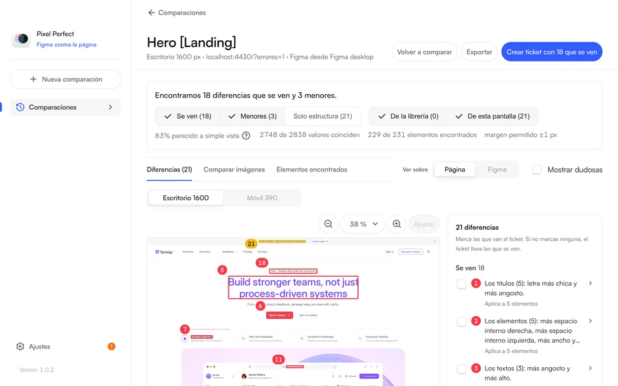618x386 pixels.
Task: Enable the Mostrar dudosas checkbox
Action: 537,169
